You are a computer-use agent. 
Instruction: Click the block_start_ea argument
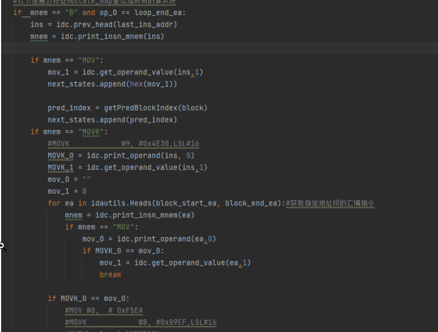click(x=186, y=203)
